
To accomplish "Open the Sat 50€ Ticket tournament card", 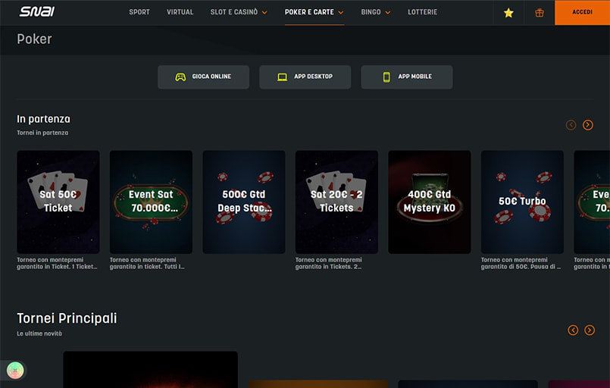I will pyautogui.click(x=58, y=202).
